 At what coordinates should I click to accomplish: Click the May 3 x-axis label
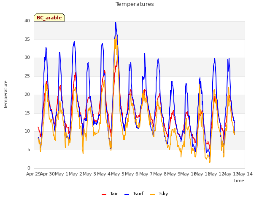point(89,174)
